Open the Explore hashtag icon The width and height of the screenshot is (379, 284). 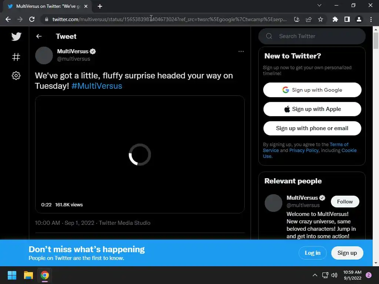(16, 57)
